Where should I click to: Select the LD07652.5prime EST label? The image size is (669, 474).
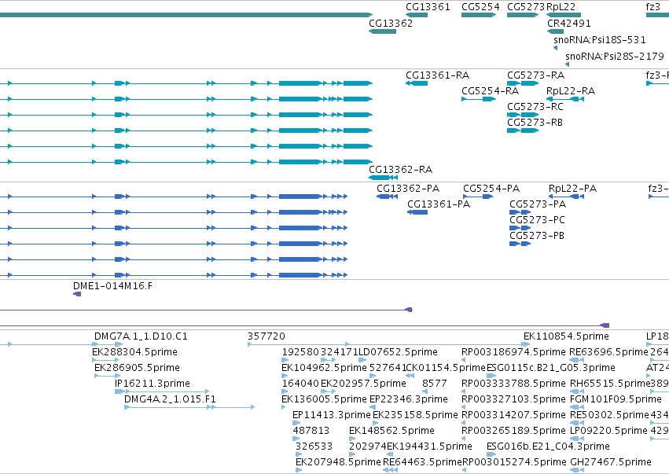point(398,352)
